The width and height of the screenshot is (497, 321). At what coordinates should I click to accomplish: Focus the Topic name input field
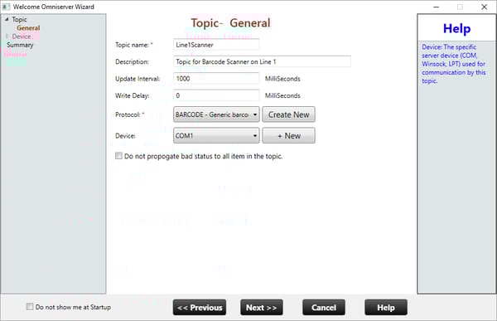point(216,45)
